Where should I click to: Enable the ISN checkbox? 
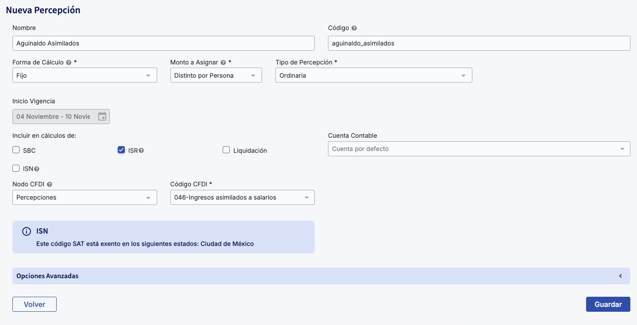(x=16, y=168)
